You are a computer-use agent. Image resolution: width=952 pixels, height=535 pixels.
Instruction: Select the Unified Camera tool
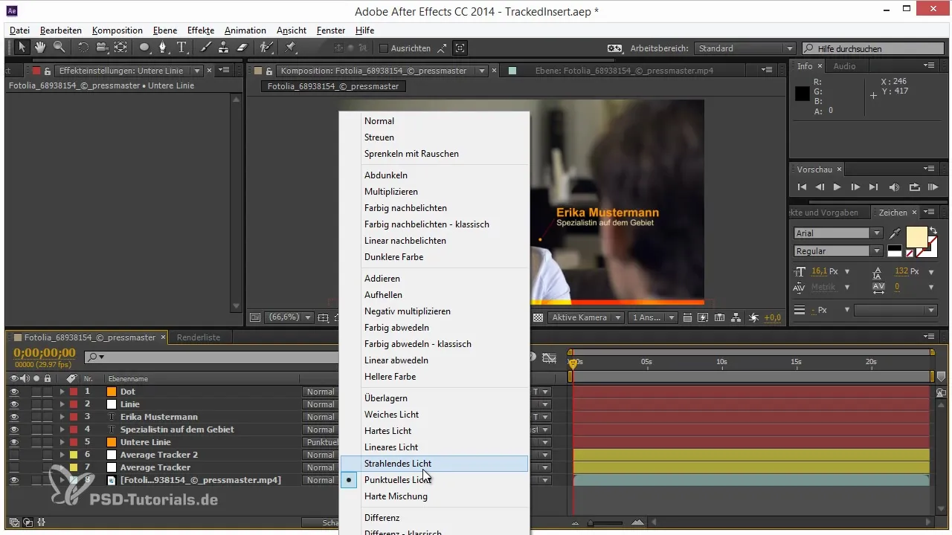[x=101, y=48]
